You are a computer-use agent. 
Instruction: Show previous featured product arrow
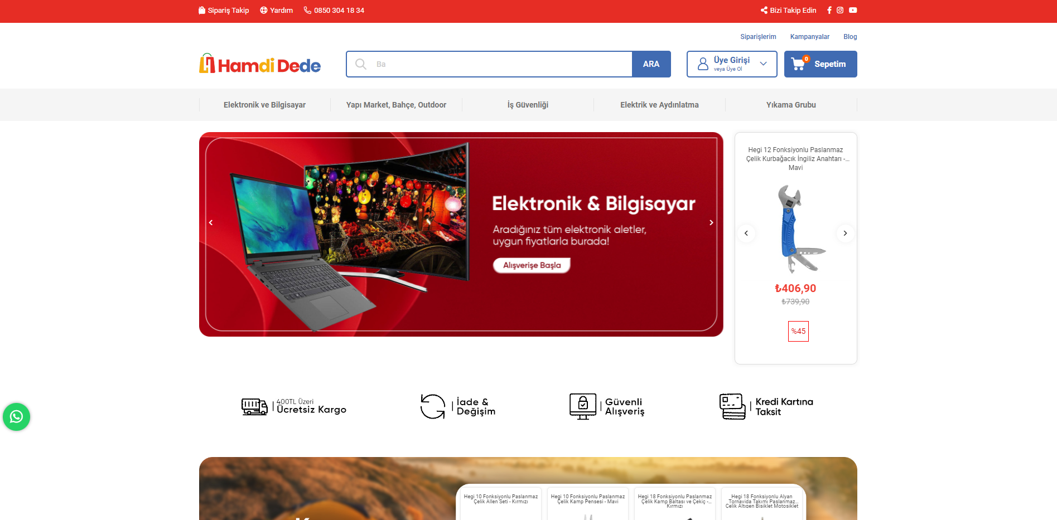(746, 233)
